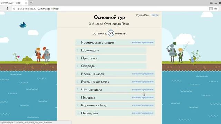
Task: Click the plus.olimpiada.ru address bar
Action: click(x=110, y=9)
